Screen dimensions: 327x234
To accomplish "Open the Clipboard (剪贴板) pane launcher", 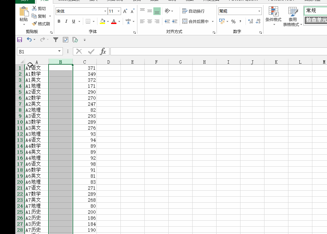I will pyautogui.click(x=51, y=32).
